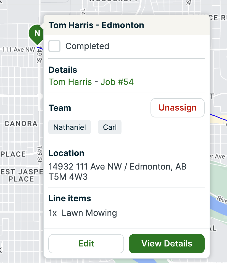Check the Completed checkbox
This screenshot has width=227, height=263.
(x=54, y=46)
